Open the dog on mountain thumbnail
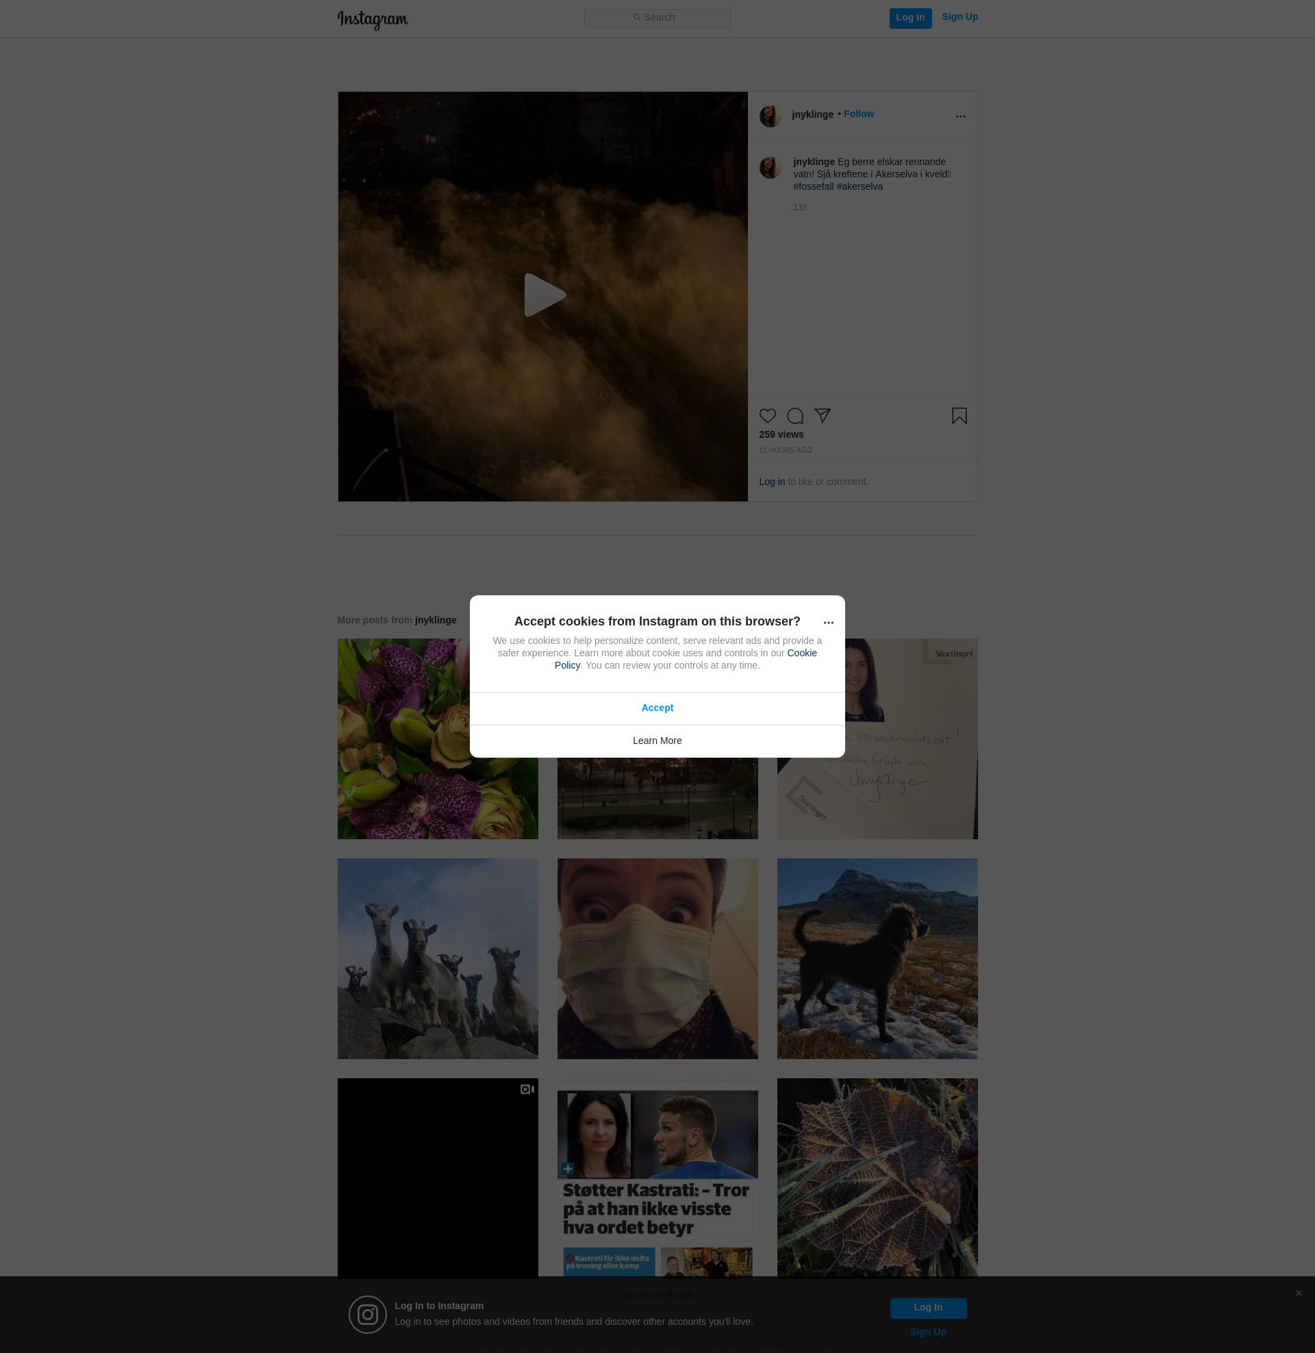Screen dimensions: 1315x1353 (x=877, y=958)
